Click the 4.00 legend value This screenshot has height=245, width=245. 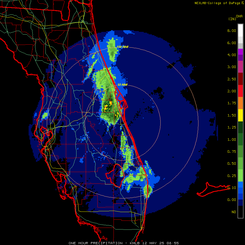click(x=232, y=55)
